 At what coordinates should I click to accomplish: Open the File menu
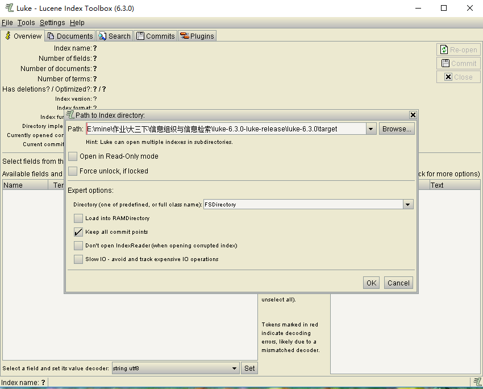point(7,23)
